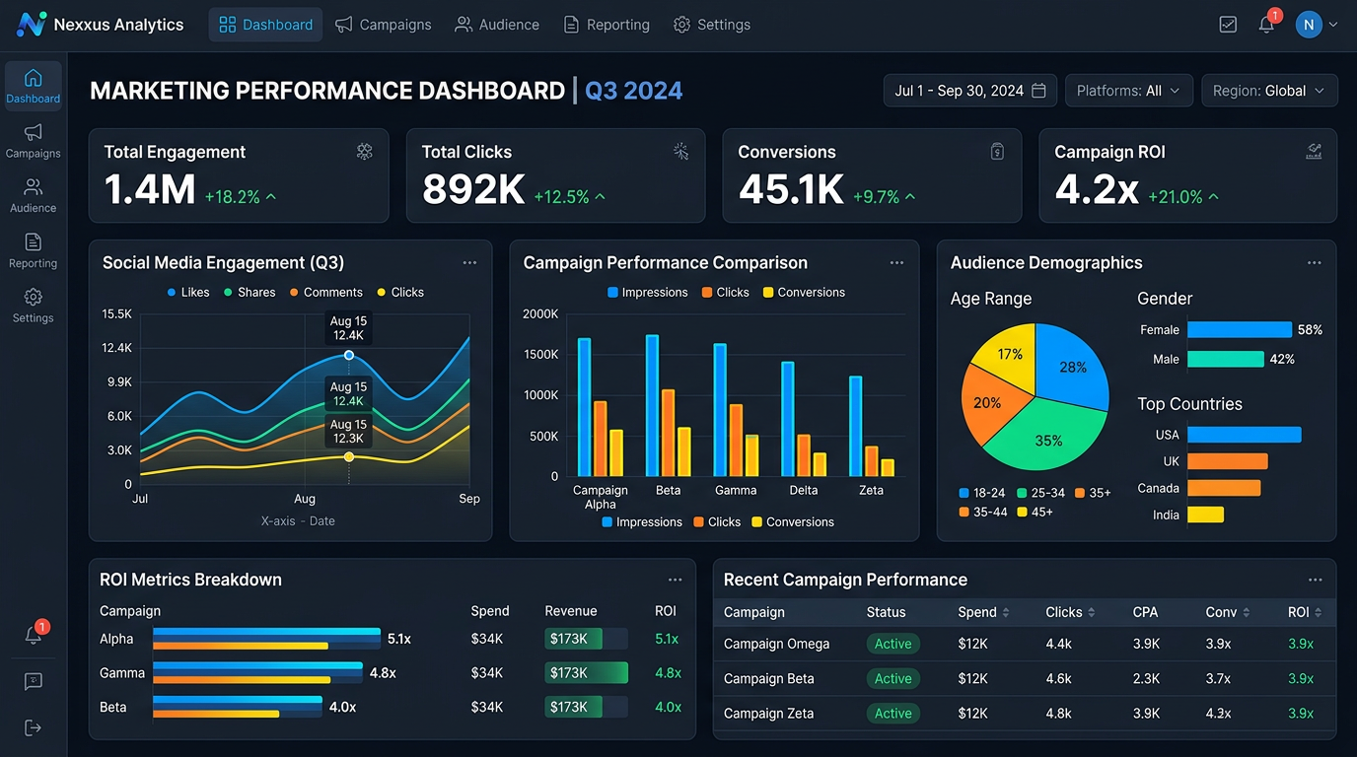
Task: Click the logout icon at sidebar bottom
Action: [33, 727]
